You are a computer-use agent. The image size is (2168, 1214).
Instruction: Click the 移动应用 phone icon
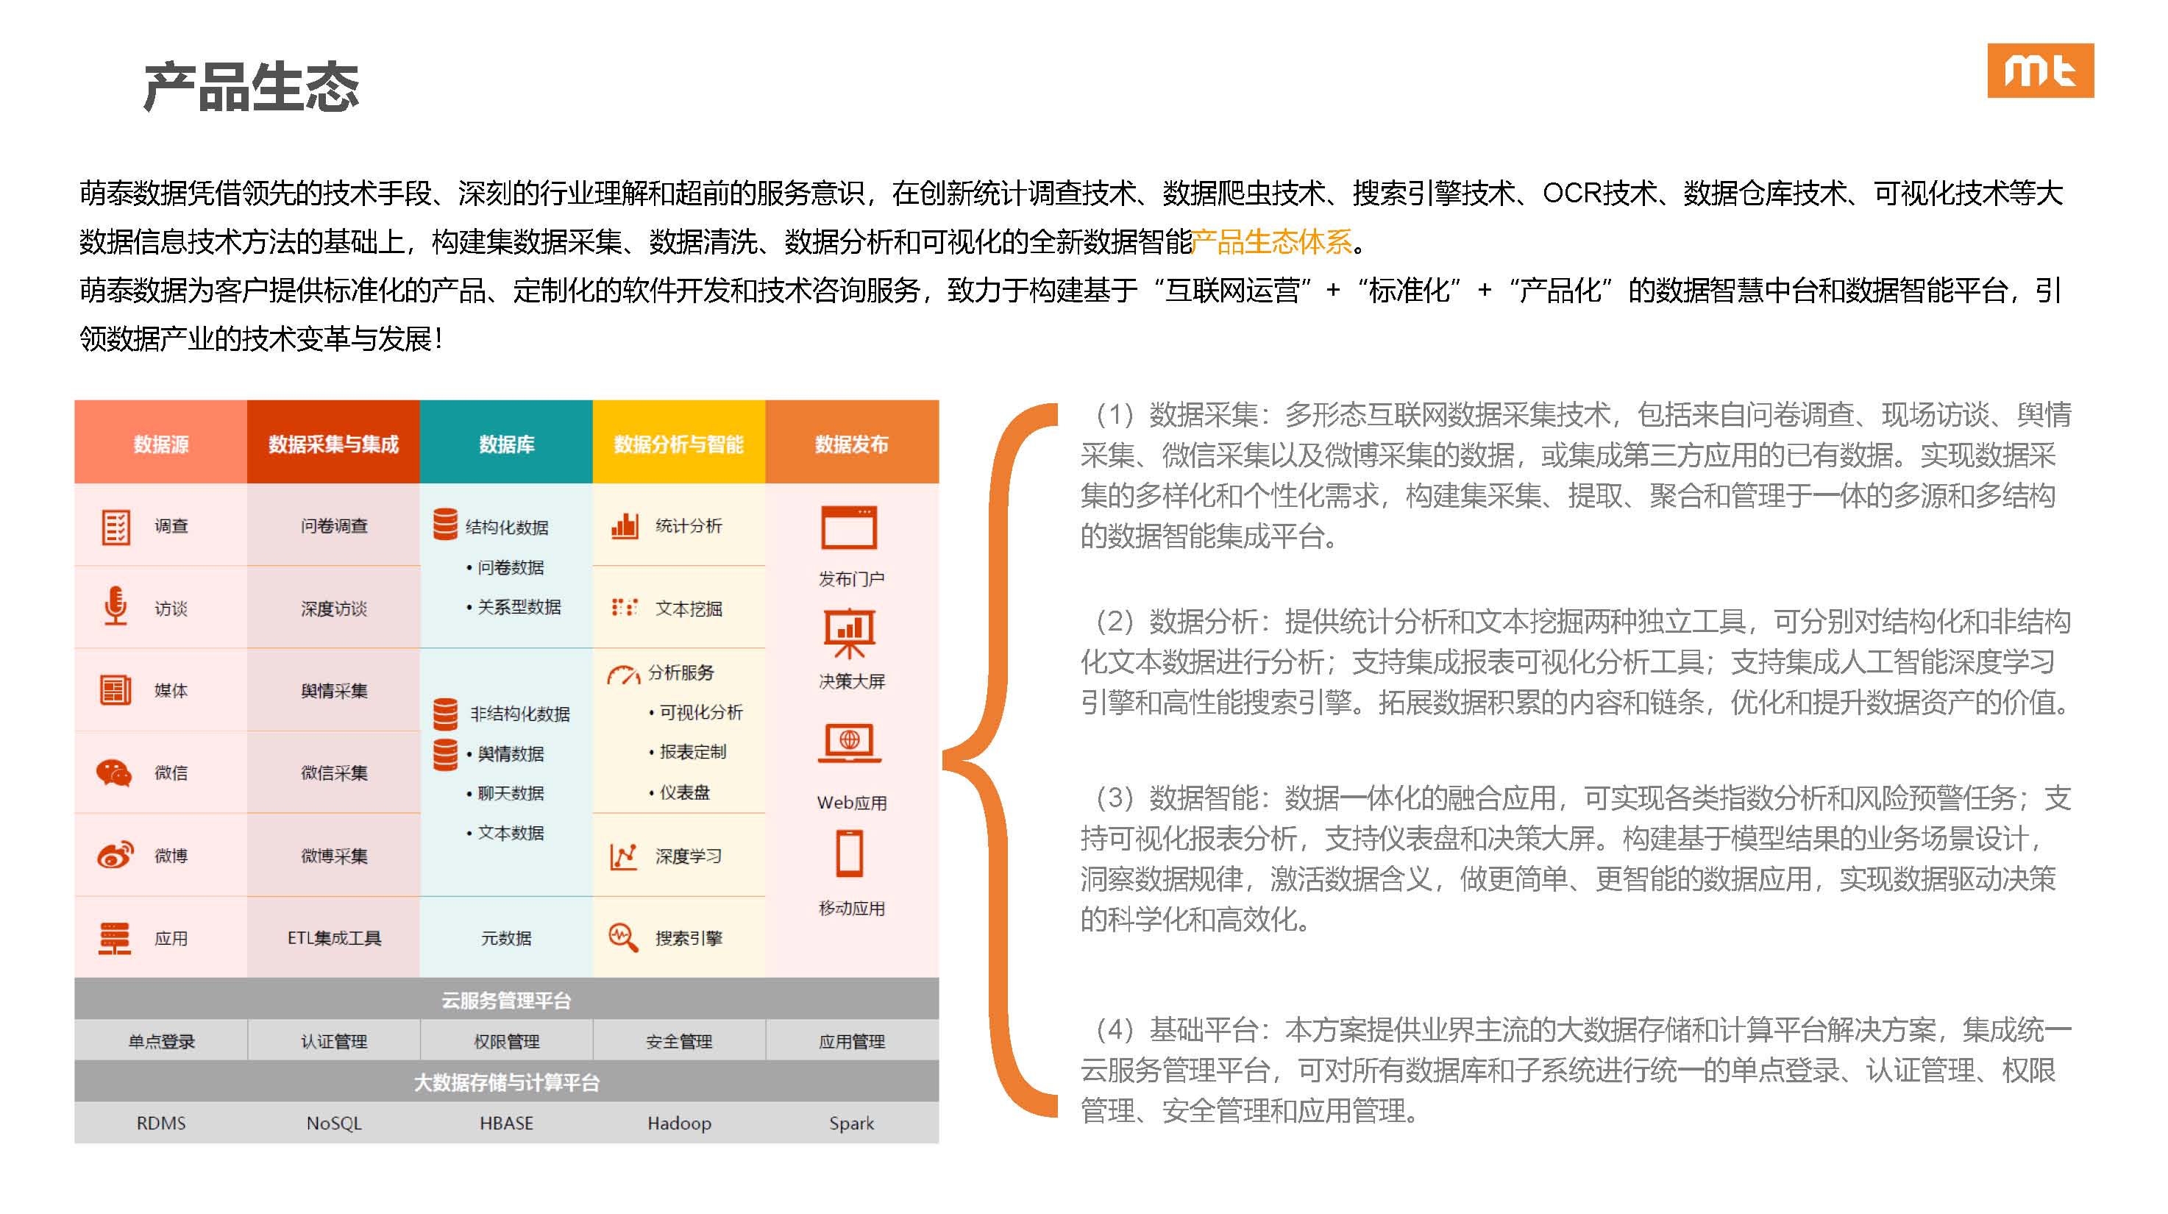849,853
